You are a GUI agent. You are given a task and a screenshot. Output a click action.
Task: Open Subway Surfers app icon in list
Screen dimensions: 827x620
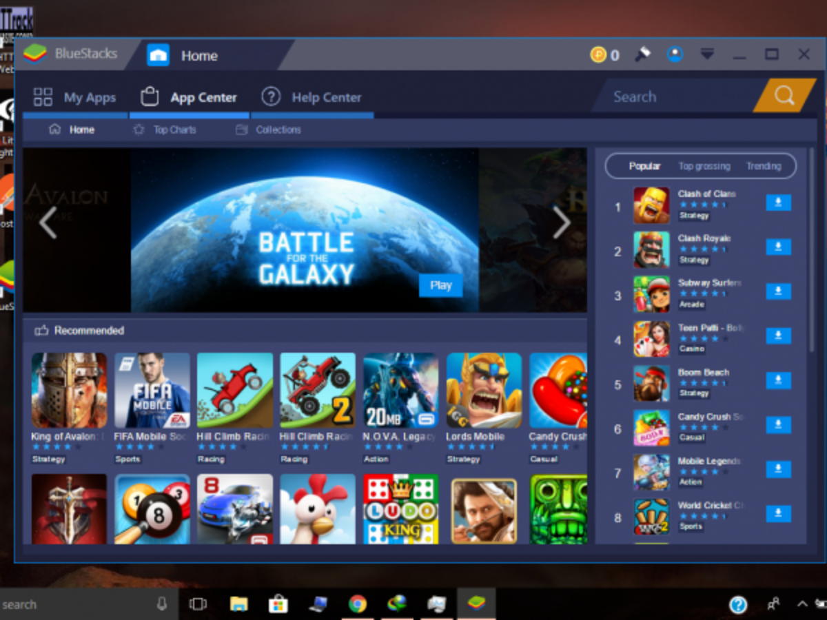pyautogui.click(x=651, y=294)
